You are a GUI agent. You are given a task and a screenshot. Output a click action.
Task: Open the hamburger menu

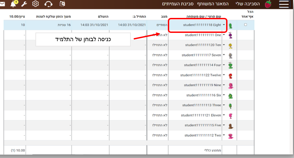284,4
